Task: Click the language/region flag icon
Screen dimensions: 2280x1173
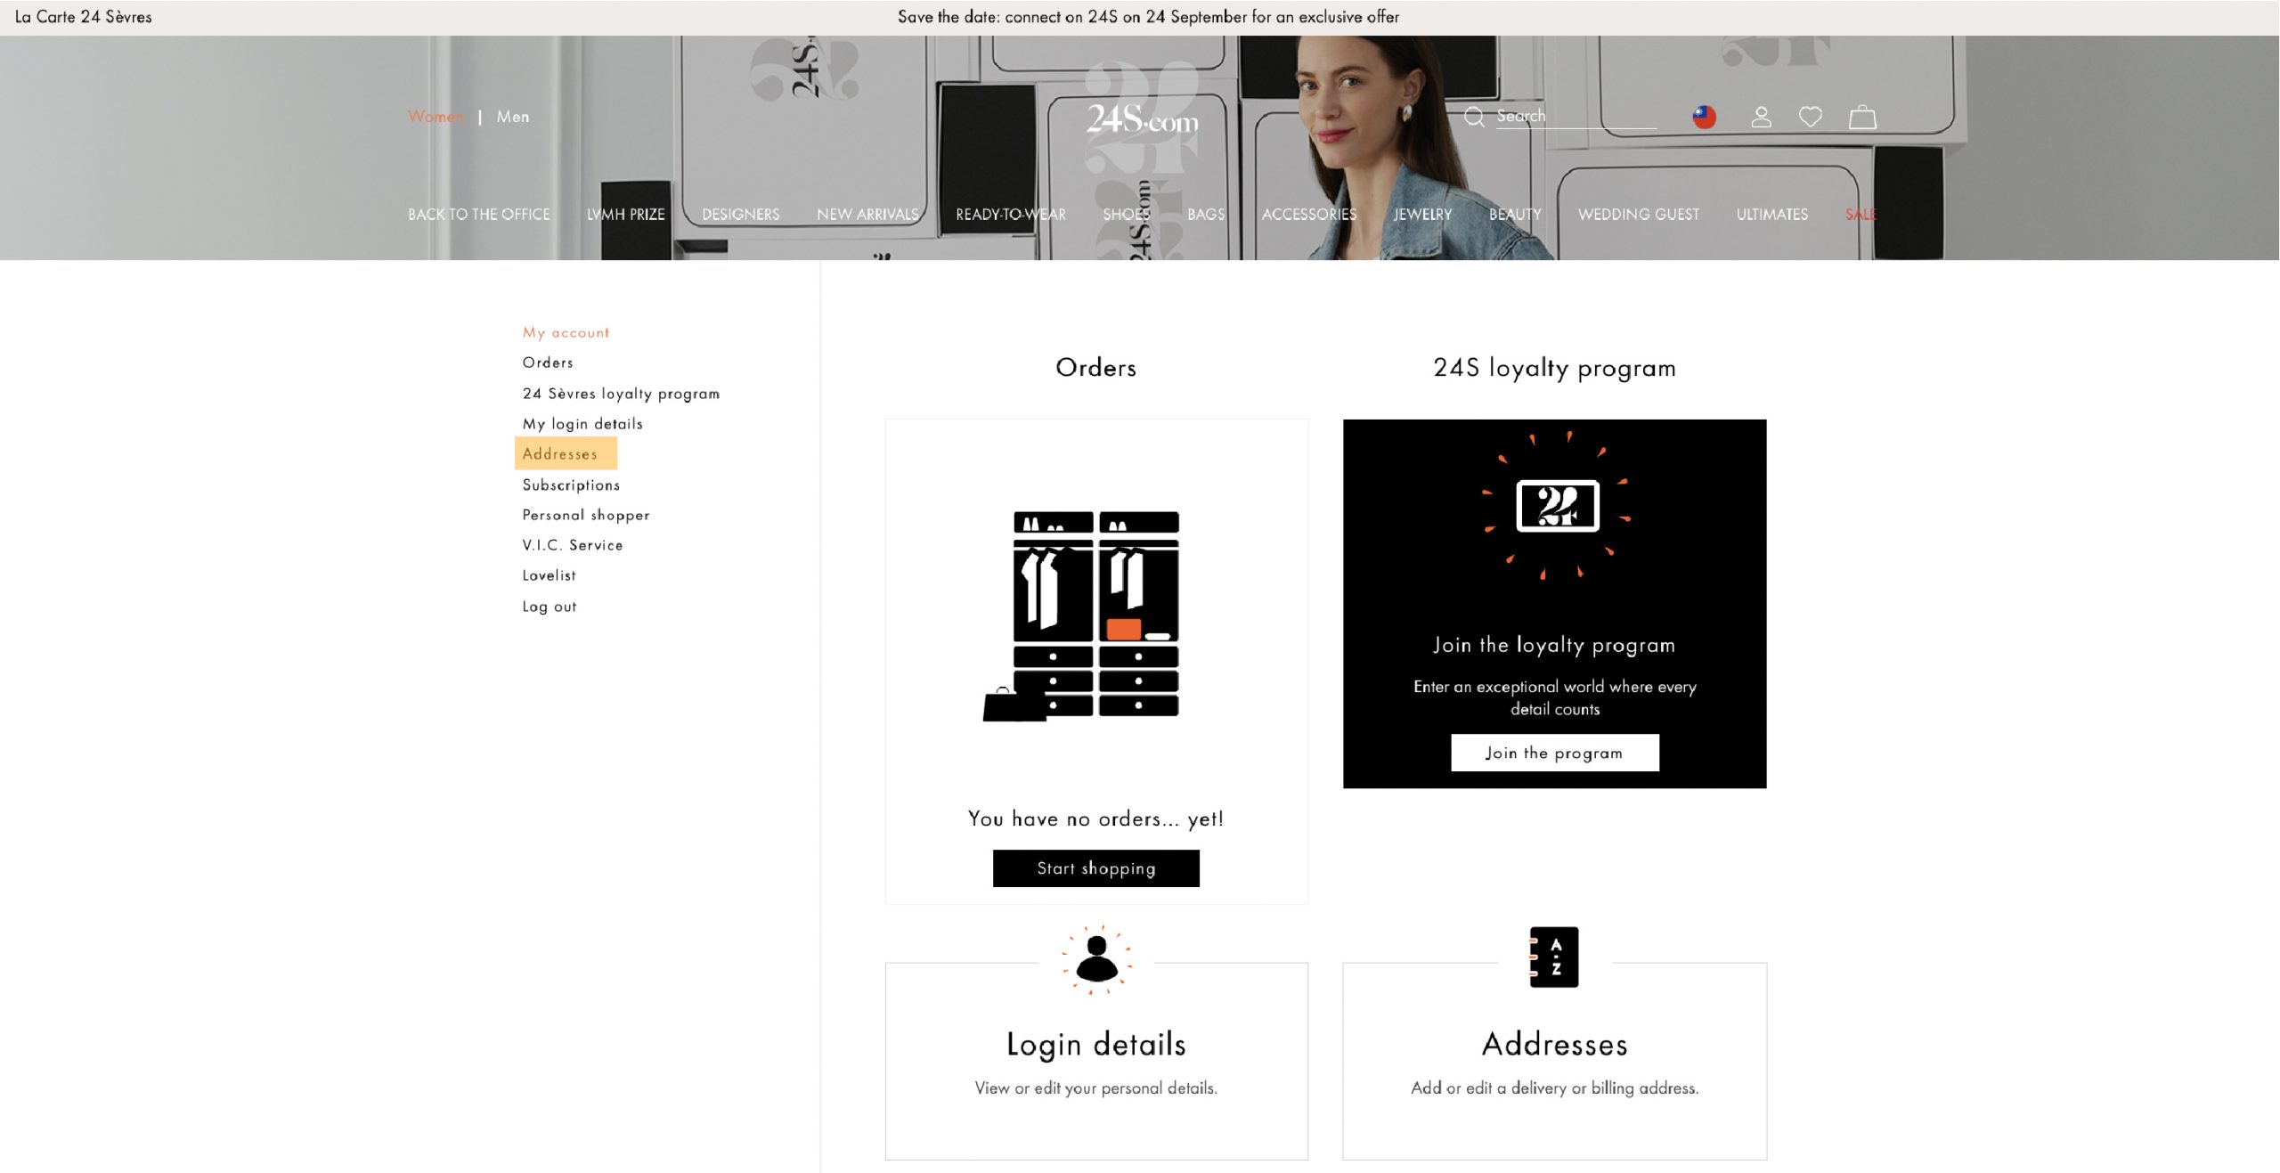Action: tap(1707, 115)
